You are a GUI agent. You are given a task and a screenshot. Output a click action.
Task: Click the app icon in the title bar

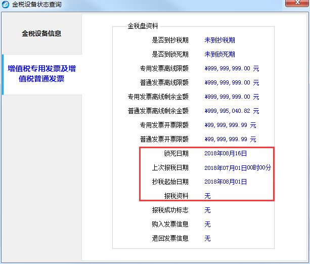tap(6, 5)
